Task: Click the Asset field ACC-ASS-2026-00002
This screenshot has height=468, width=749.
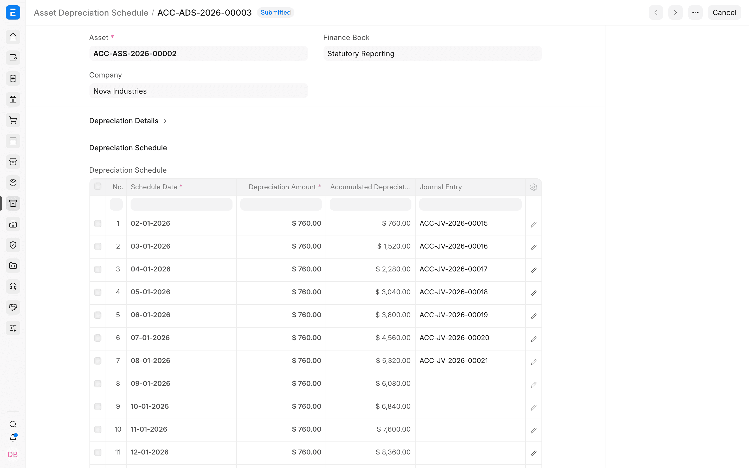Action: coord(198,54)
